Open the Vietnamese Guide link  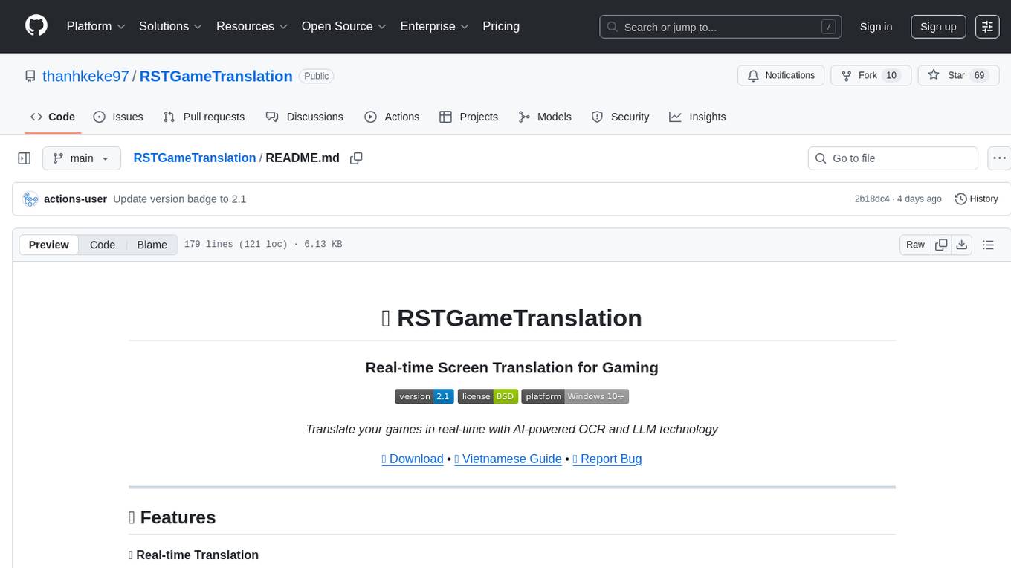[508, 459]
